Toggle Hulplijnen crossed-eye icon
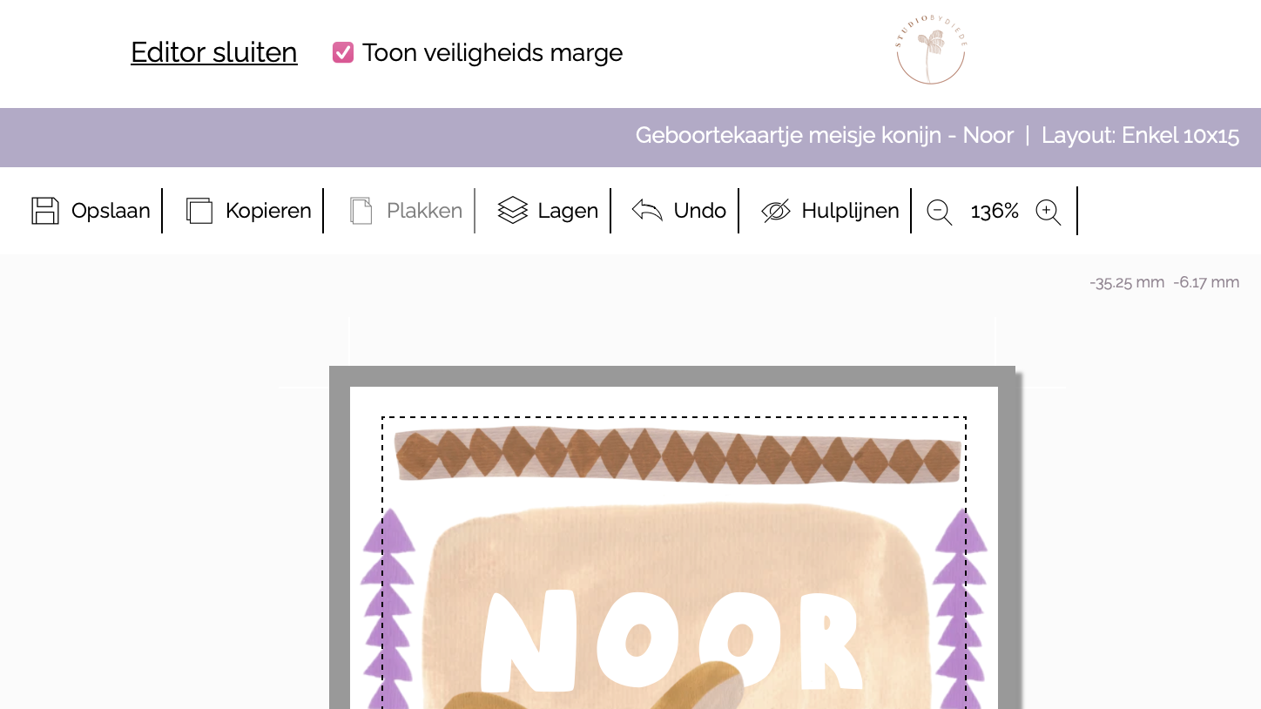This screenshot has width=1261, height=709. 776,211
